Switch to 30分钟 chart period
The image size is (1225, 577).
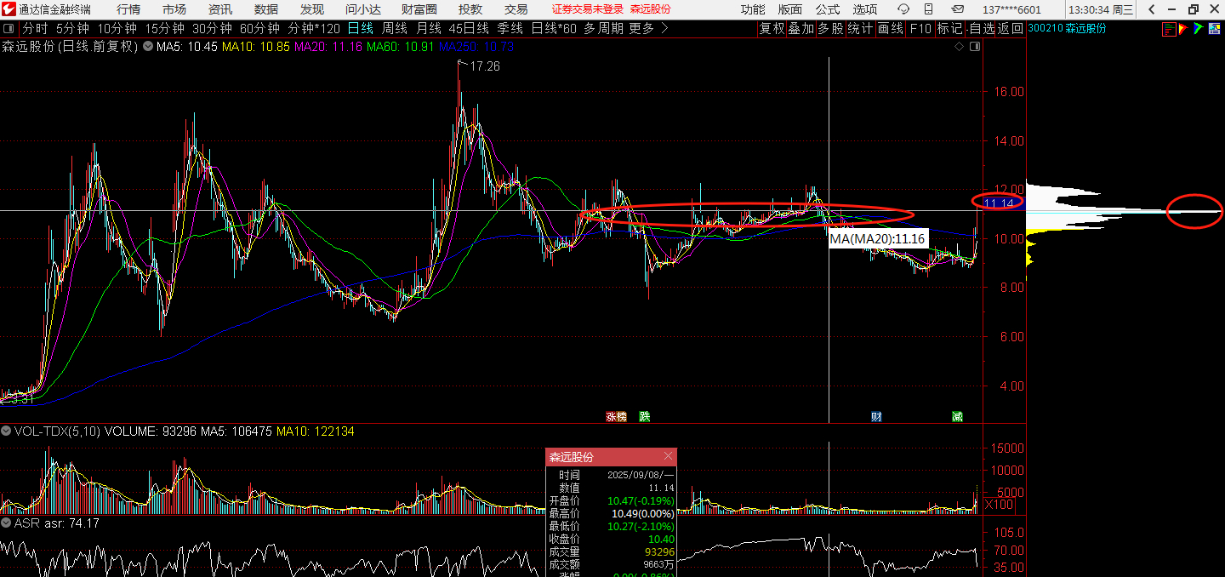pyautogui.click(x=213, y=29)
